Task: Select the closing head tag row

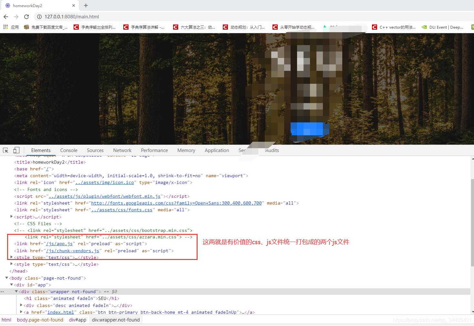Action: click(x=18, y=271)
